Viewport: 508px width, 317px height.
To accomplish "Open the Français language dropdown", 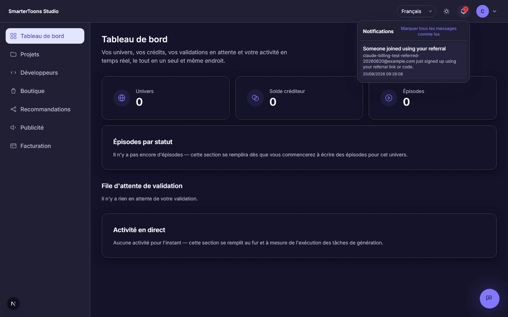I will [416, 11].
